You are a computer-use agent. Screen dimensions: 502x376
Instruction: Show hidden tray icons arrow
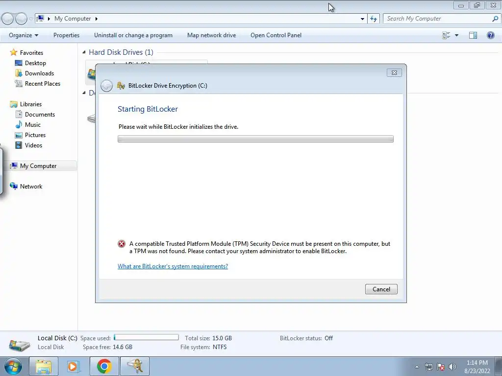coord(417,367)
